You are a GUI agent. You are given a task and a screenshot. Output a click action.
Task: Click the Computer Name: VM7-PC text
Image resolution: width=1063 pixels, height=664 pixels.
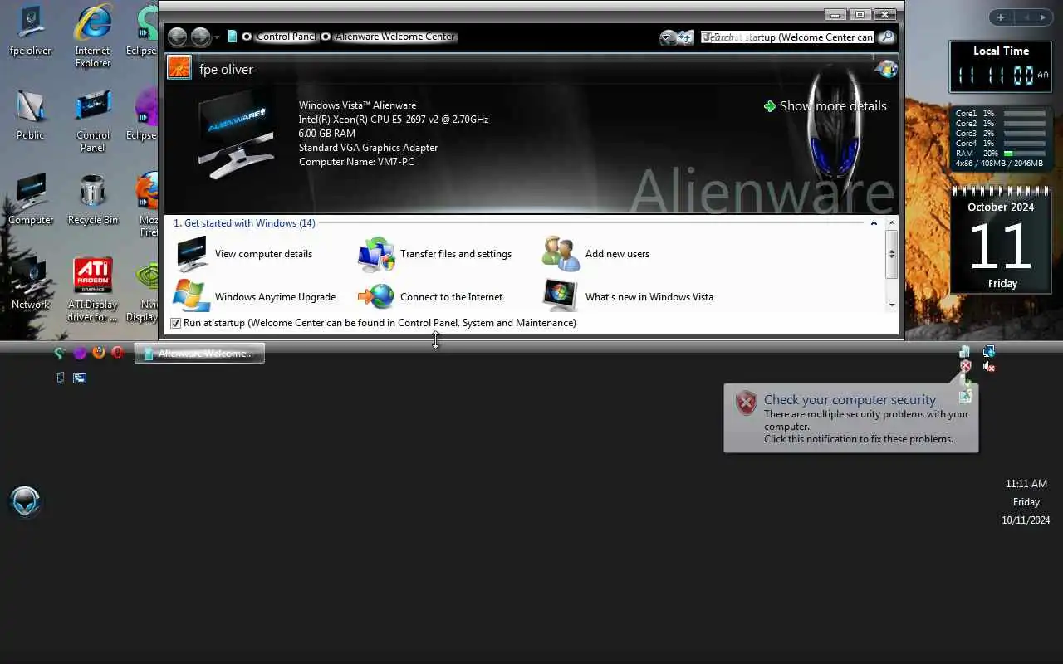(x=356, y=162)
